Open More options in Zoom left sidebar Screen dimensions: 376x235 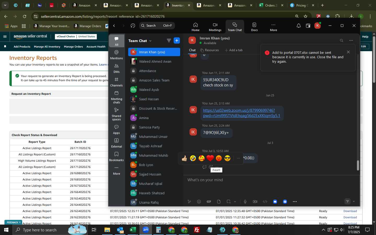tap(116, 170)
